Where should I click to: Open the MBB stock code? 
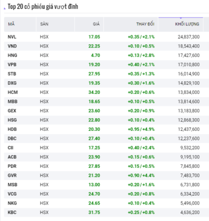click(13, 102)
